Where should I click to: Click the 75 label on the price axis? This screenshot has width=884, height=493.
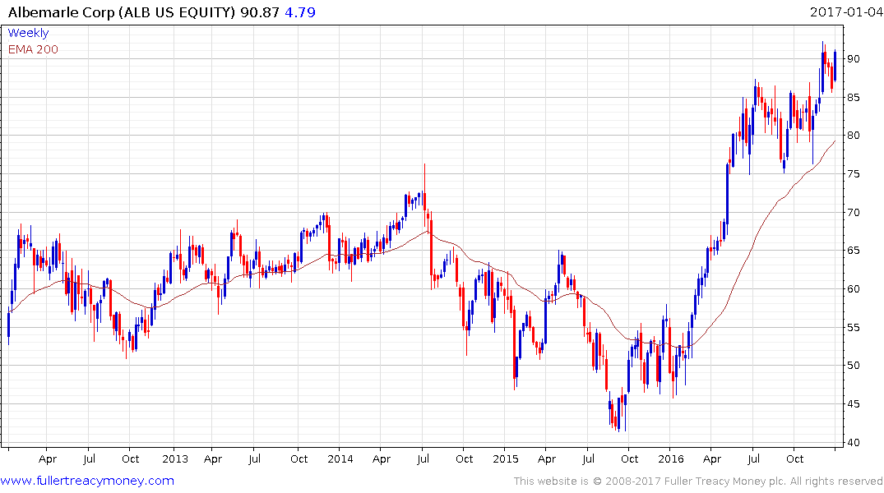(853, 174)
